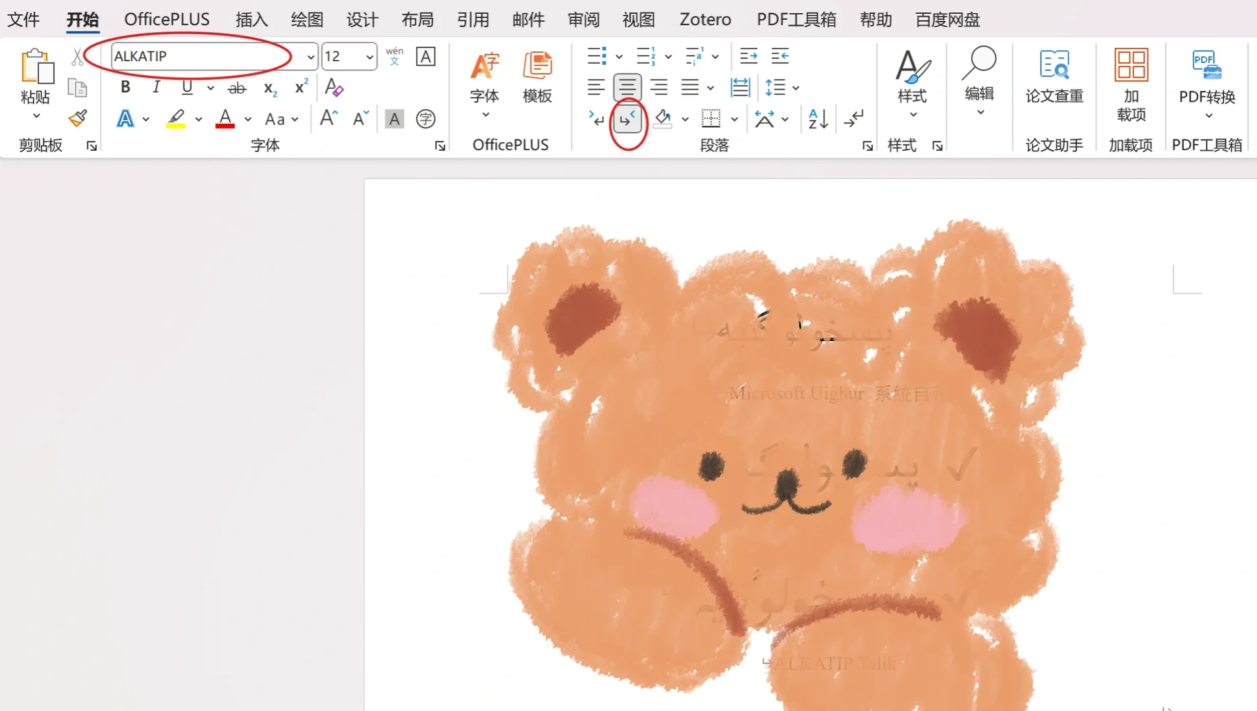Open font color dropdown arrow
Image resolution: width=1257 pixels, height=711 pixels.
248,119
